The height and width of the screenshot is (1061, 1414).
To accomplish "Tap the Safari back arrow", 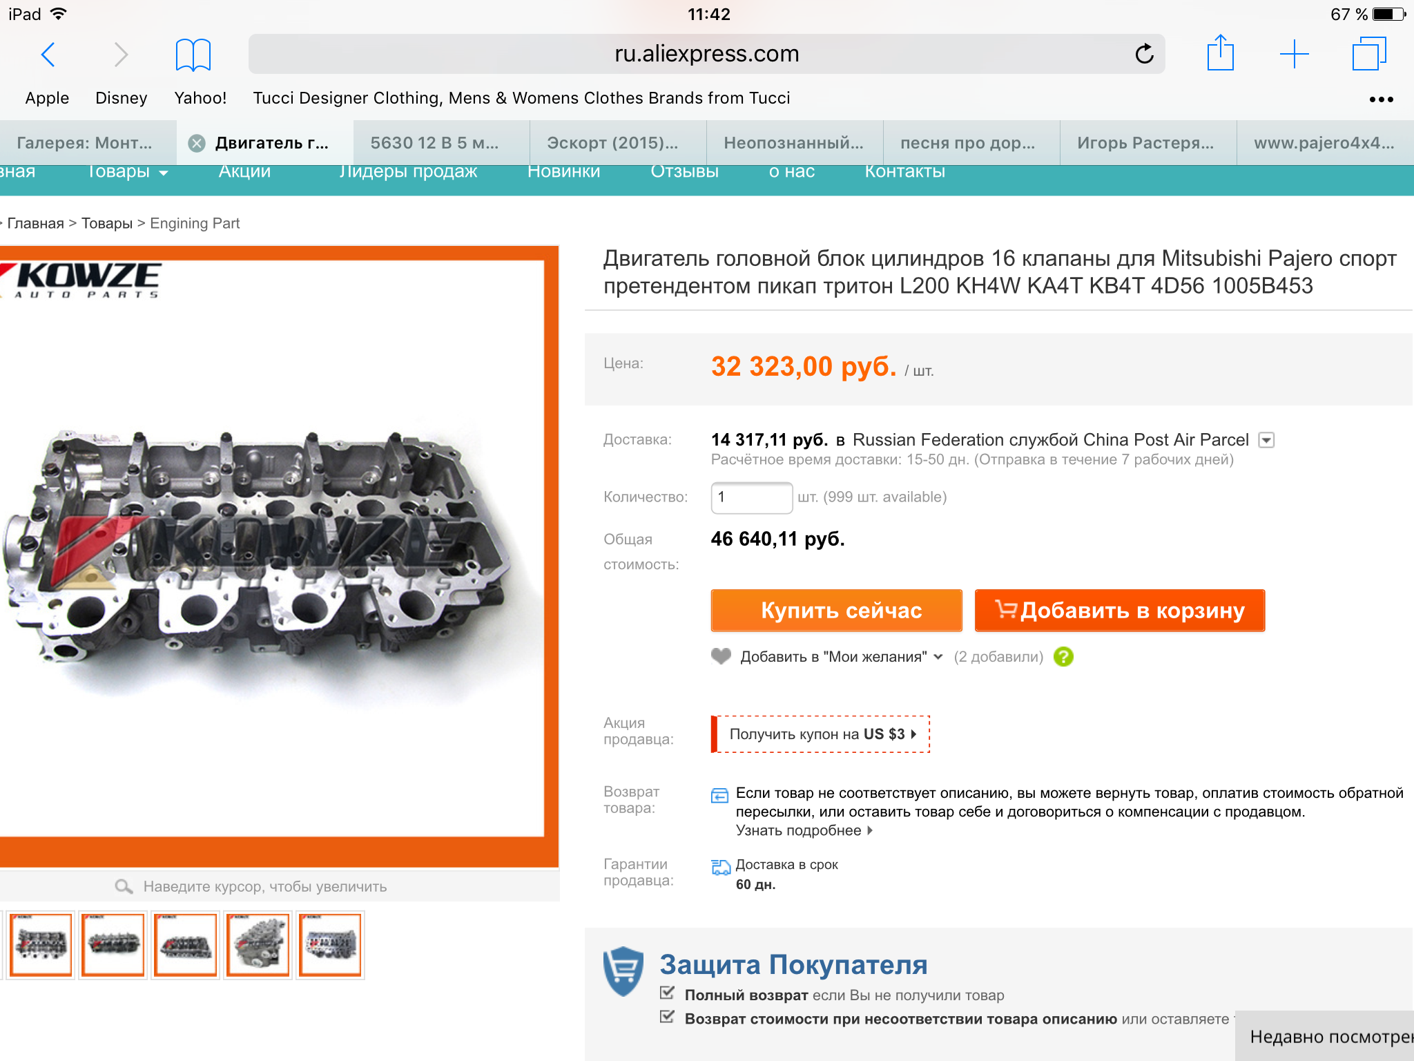I will pyautogui.click(x=48, y=55).
